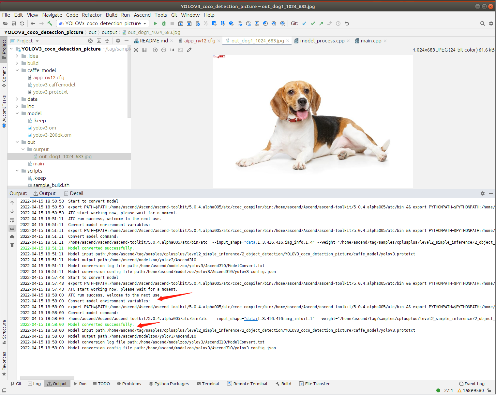Expand the inc folder
This screenshot has height=395, width=496.
click(x=17, y=106)
